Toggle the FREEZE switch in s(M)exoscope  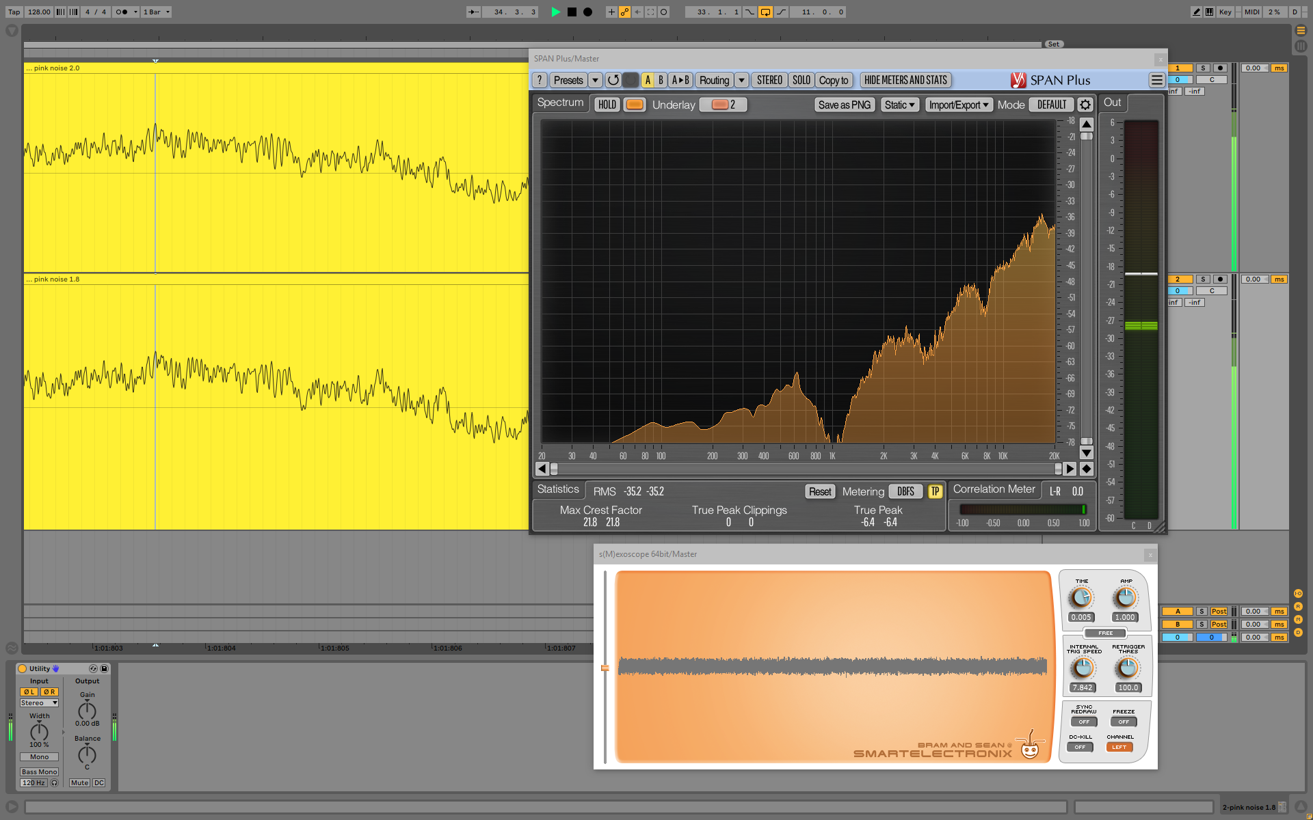coord(1124,722)
